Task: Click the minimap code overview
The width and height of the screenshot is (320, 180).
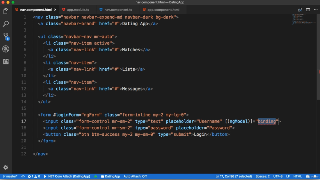Action: point(304,20)
